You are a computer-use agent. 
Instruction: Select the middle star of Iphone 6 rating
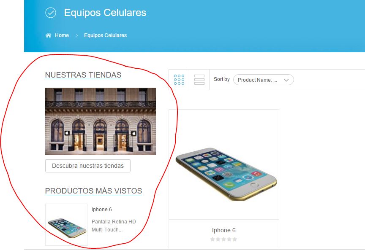[224, 239]
